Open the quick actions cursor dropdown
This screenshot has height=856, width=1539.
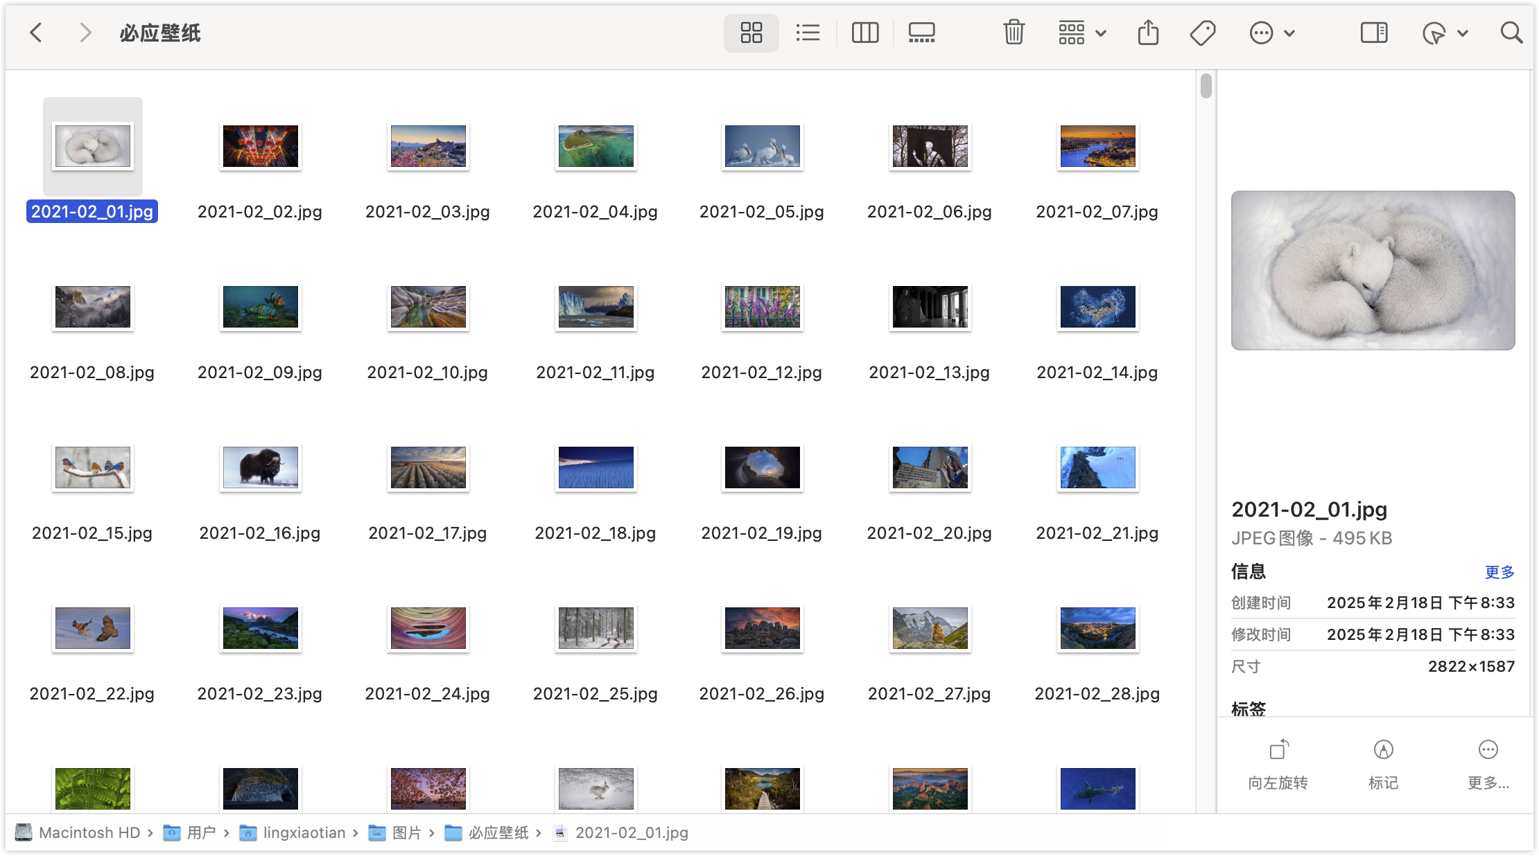click(1445, 33)
